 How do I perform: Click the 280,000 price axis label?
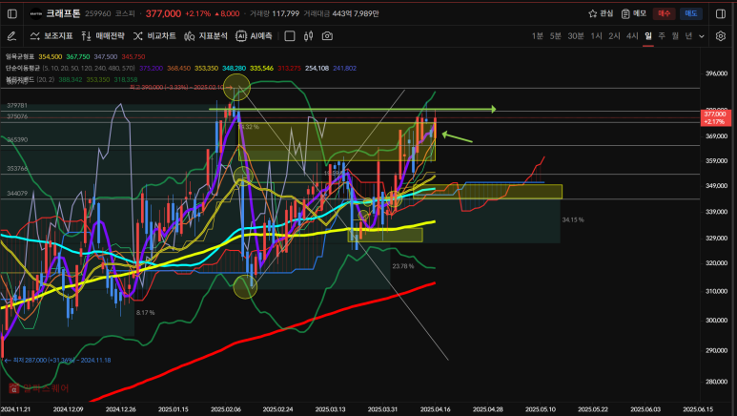pyautogui.click(x=716, y=382)
